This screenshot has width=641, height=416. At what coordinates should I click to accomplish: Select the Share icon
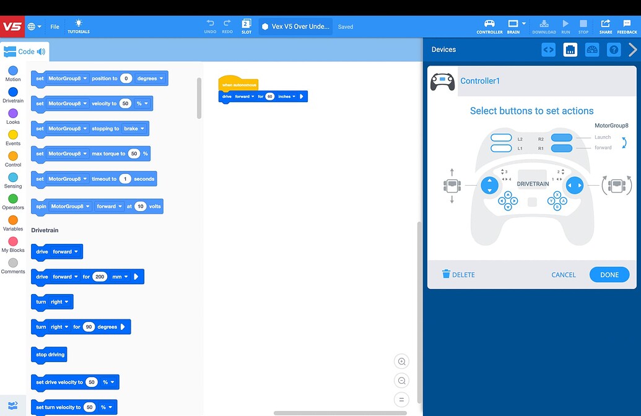[605, 26]
